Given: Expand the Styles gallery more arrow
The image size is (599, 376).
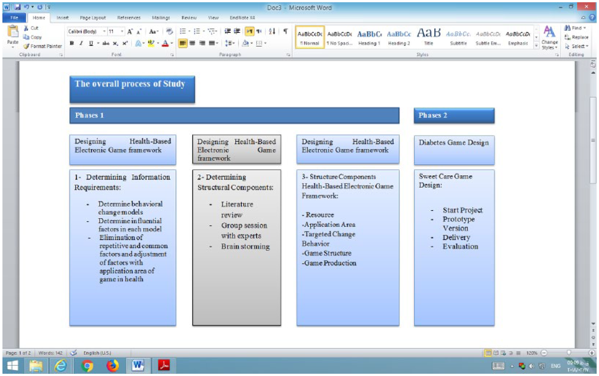Looking at the screenshot, I should (x=537, y=45).
